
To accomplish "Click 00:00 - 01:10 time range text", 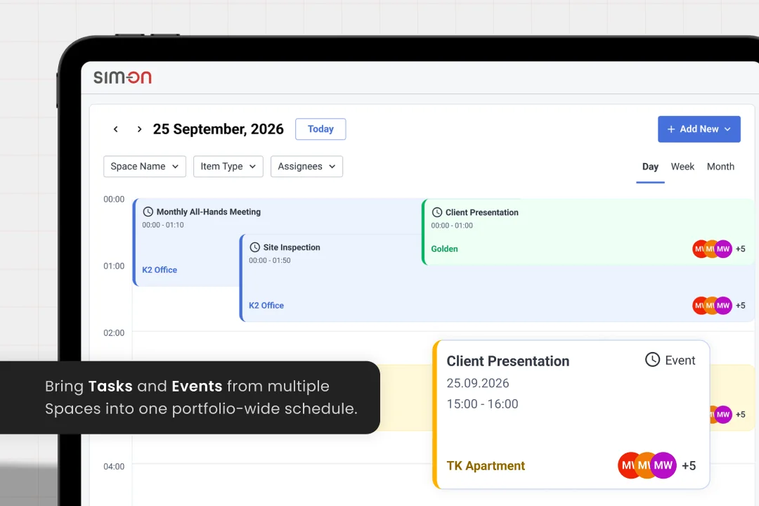I will (162, 225).
